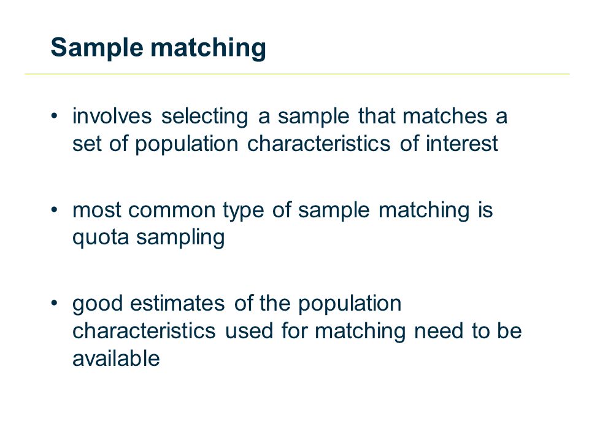Click the word 'available' at bottom
The width and height of the screenshot is (589, 442).
(116, 358)
